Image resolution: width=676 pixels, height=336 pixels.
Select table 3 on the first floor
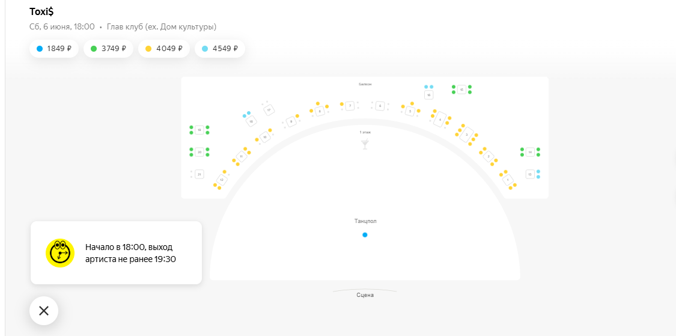tap(466, 135)
